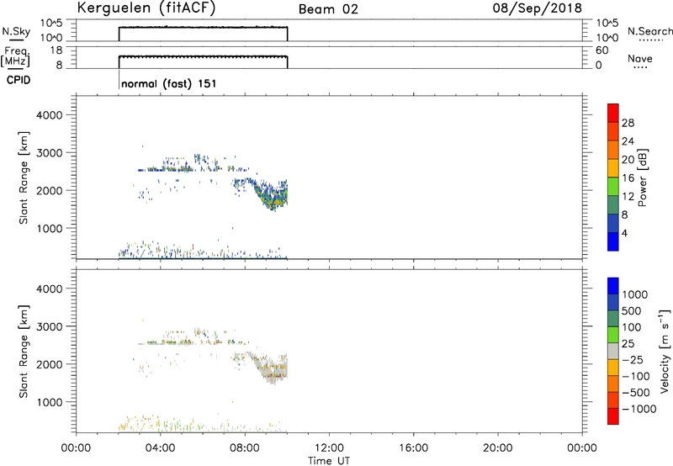Pick the grey -25 to 25 velocity swatch
Image resolution: width=673 pixels, height=466 pixels.
click(613, 351)
